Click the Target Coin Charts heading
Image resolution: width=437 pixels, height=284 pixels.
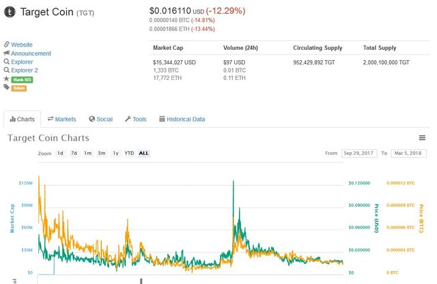48,138
